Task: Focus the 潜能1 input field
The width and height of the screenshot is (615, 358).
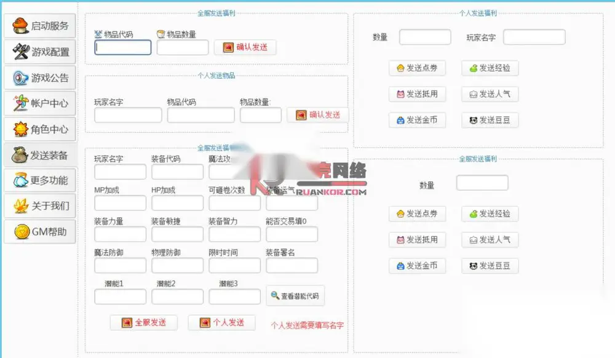Action: point(120,297)
